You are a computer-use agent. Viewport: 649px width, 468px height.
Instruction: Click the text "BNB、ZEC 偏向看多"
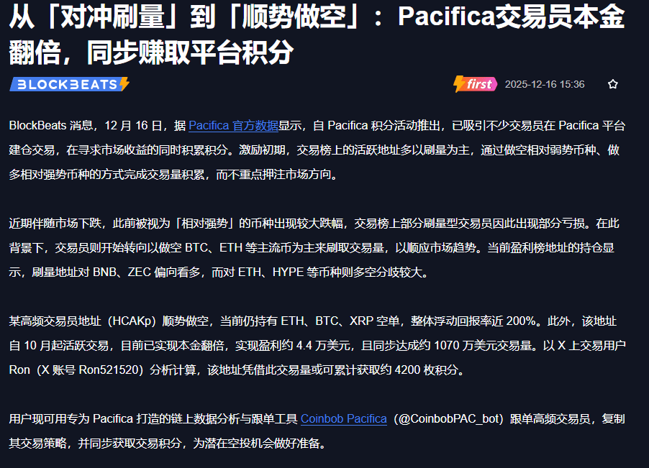tap(147, 272)
